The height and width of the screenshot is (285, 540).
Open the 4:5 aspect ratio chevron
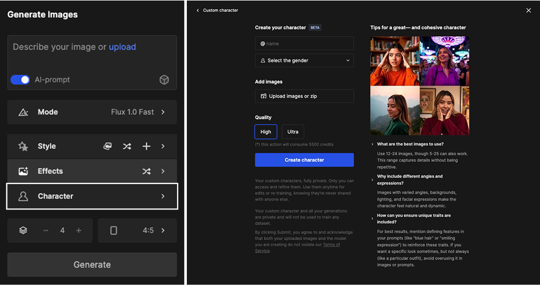[163, 230]
